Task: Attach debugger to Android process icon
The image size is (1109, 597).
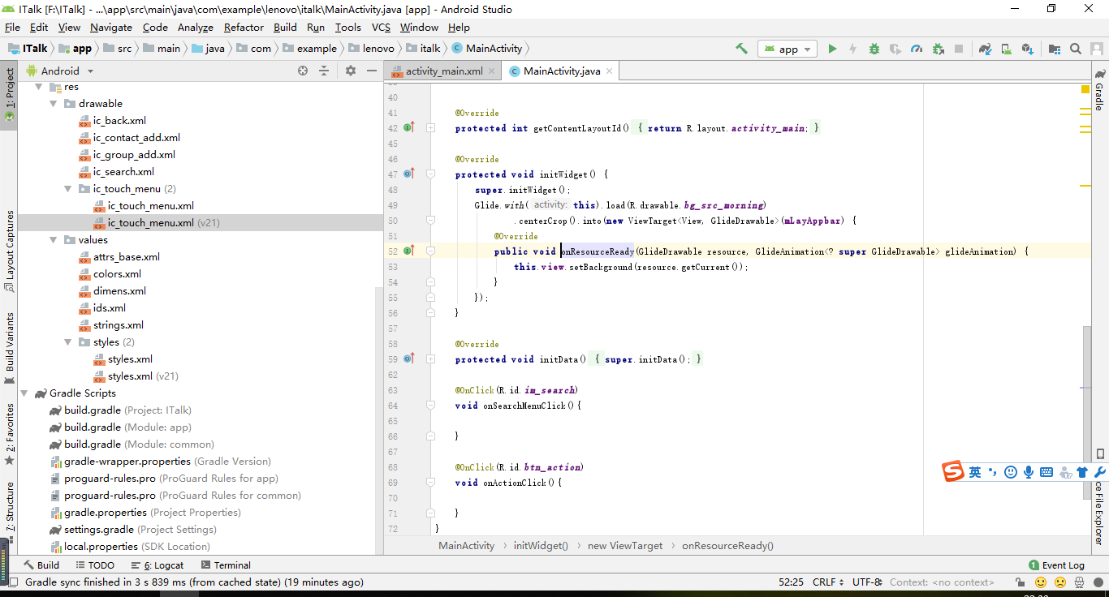Action: [938, 49]
